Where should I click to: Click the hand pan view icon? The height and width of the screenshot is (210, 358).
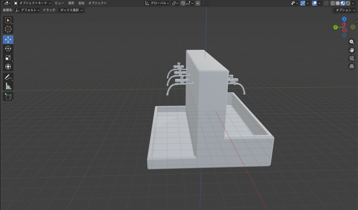click(x=352, y=50)
